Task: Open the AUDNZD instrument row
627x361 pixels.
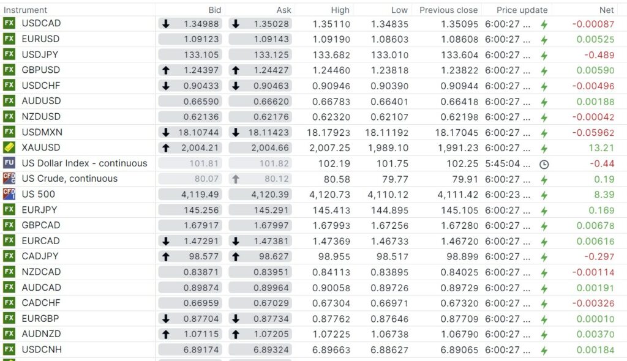Action: point(41,334)
